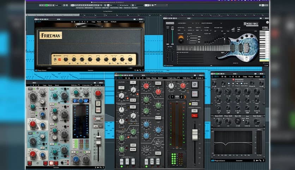Click the question mark in Friedman plugin footer
Image resolution: width=295 pixels, height=170 pixels.
coord(143,70)
